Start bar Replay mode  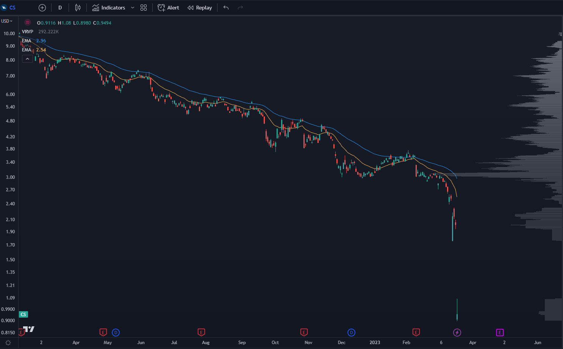200,8
